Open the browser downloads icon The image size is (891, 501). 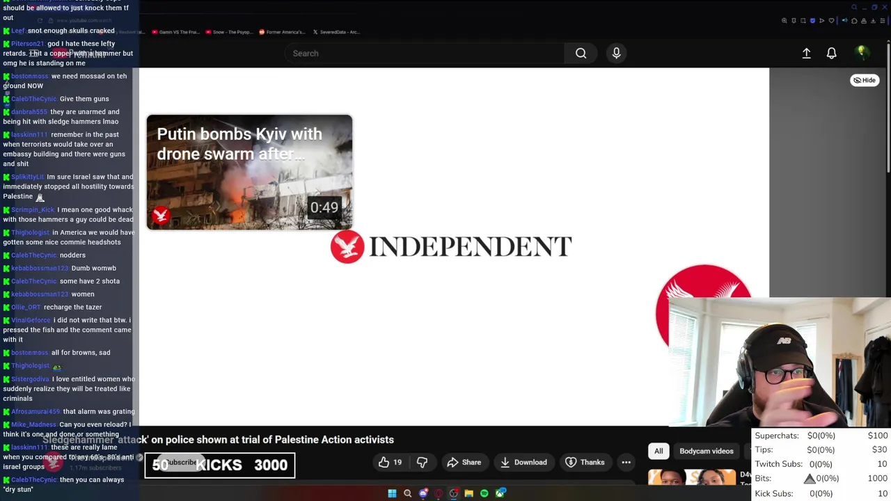[x=873, y=21]
